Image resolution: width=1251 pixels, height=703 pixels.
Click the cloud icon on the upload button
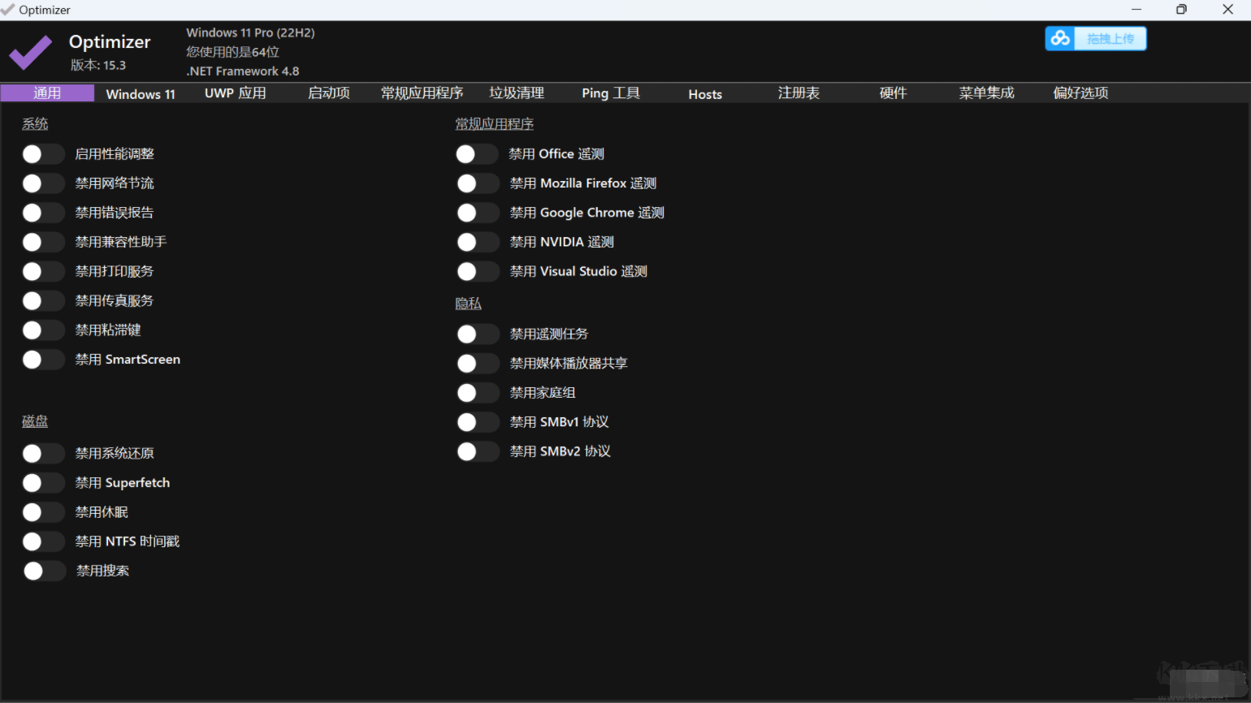1060,37
